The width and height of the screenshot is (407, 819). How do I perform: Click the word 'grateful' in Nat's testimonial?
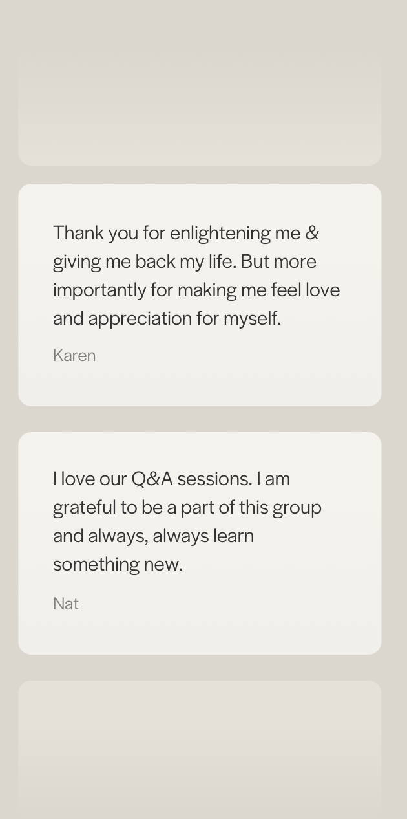tap(85, 508)
